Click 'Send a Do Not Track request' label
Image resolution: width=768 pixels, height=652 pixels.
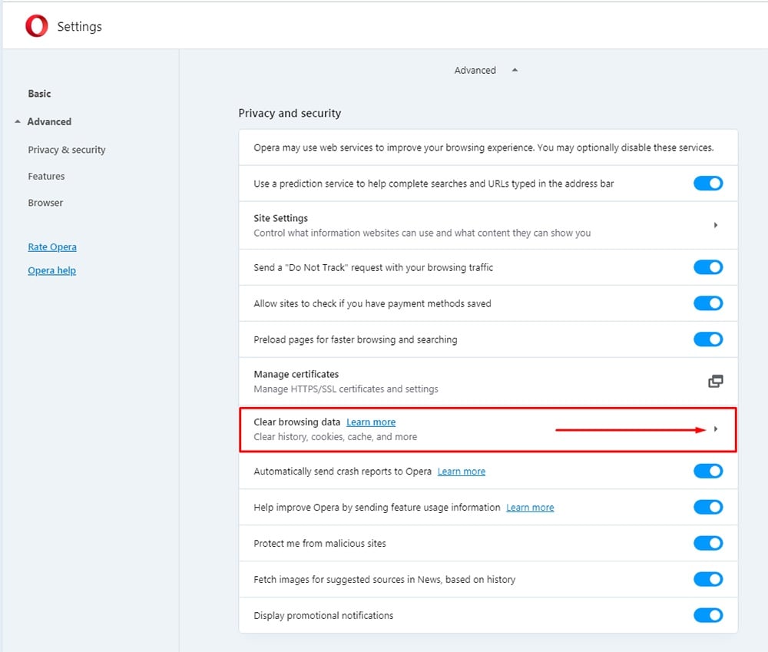373,267
